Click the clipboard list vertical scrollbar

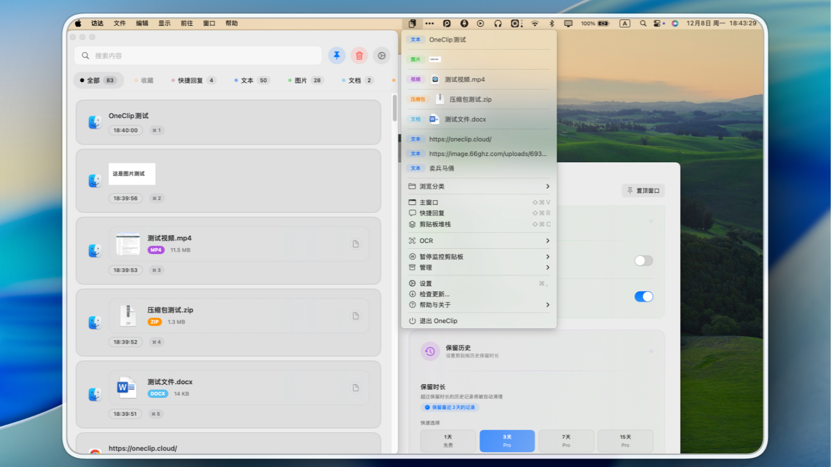[394, 108]
